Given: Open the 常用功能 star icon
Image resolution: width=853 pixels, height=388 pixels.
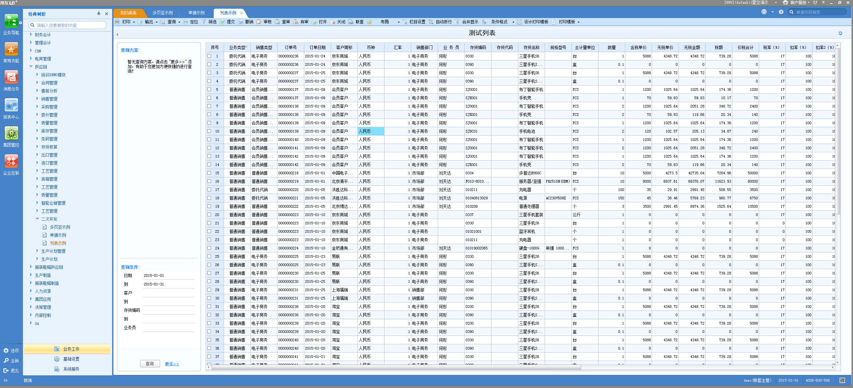Looking at the screenshot, I should (11, 49).
